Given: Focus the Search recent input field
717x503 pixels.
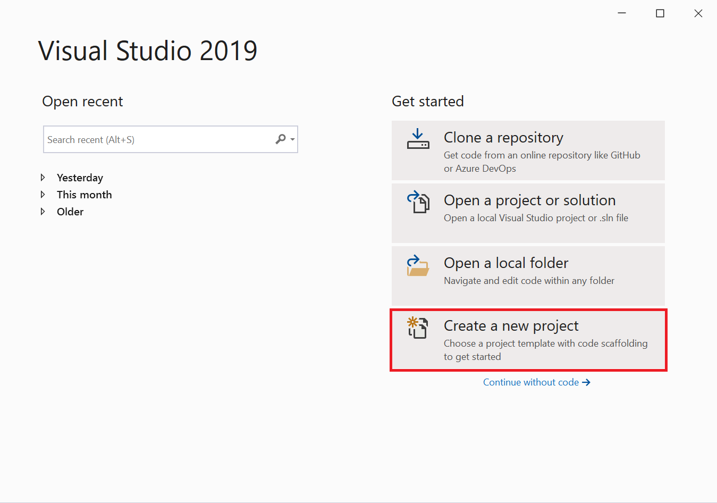Looking at the screenshot, I should [x=159, y=140].
